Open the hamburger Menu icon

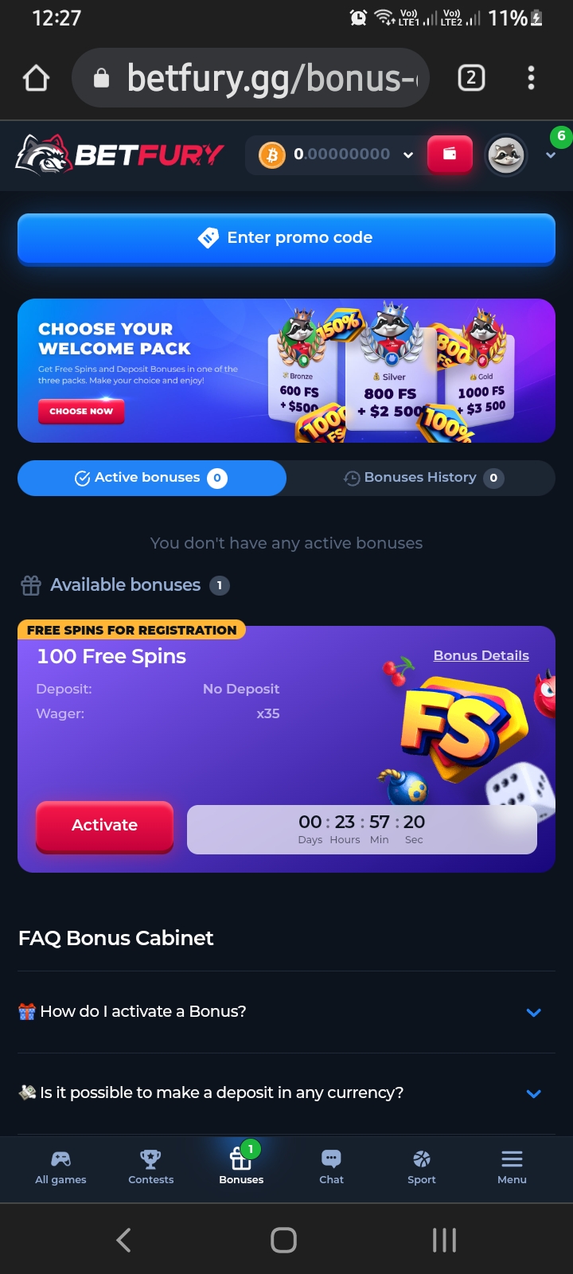[512, 1167]
